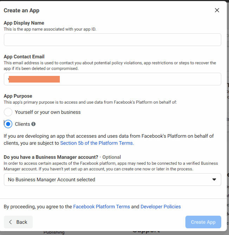Image resolution: width=229 pixels, height=235 pixels.
Task: Click the 'Create an App' dialog title
Action: coord(21,11)
